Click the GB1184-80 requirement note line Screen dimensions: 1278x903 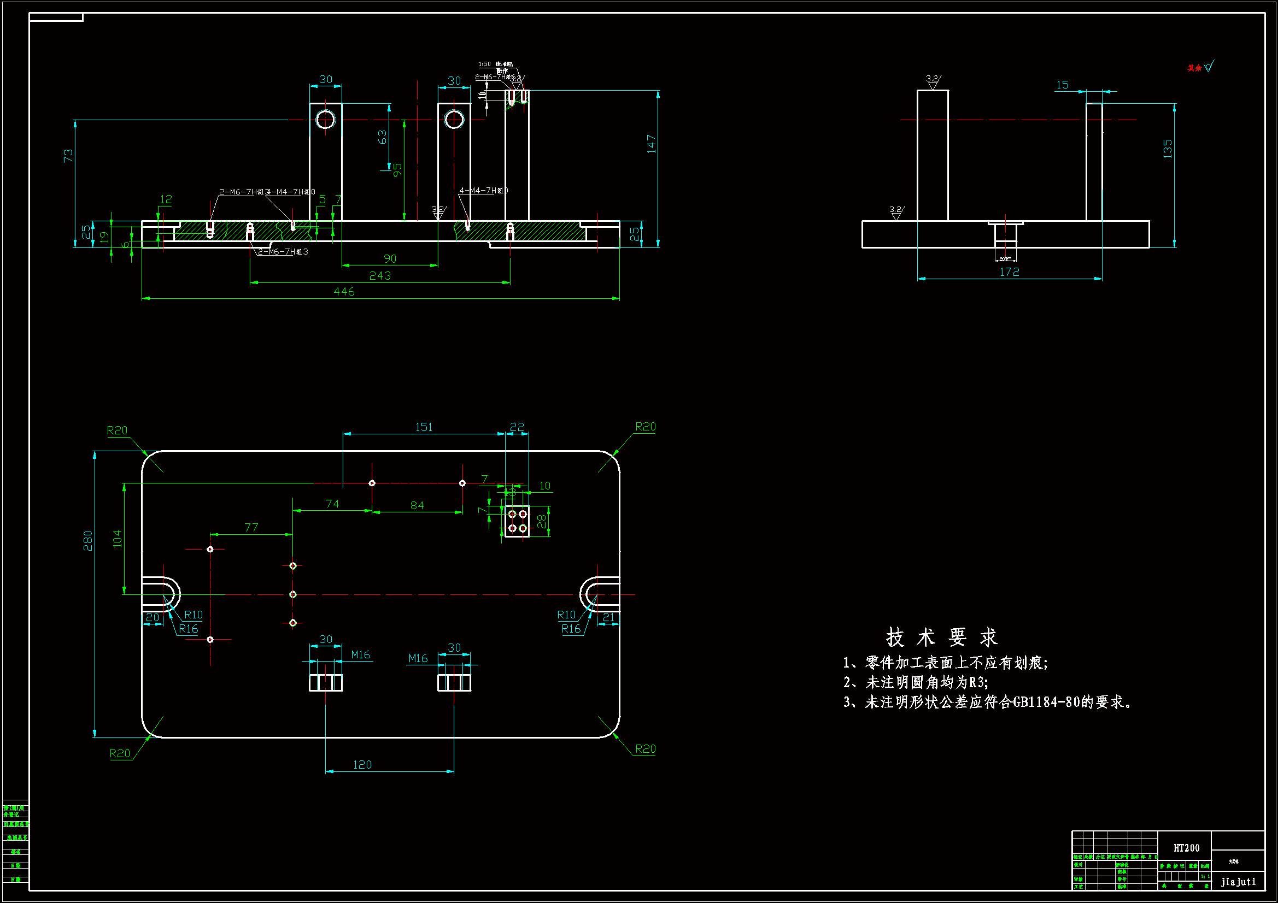click(x=987, y=702)
